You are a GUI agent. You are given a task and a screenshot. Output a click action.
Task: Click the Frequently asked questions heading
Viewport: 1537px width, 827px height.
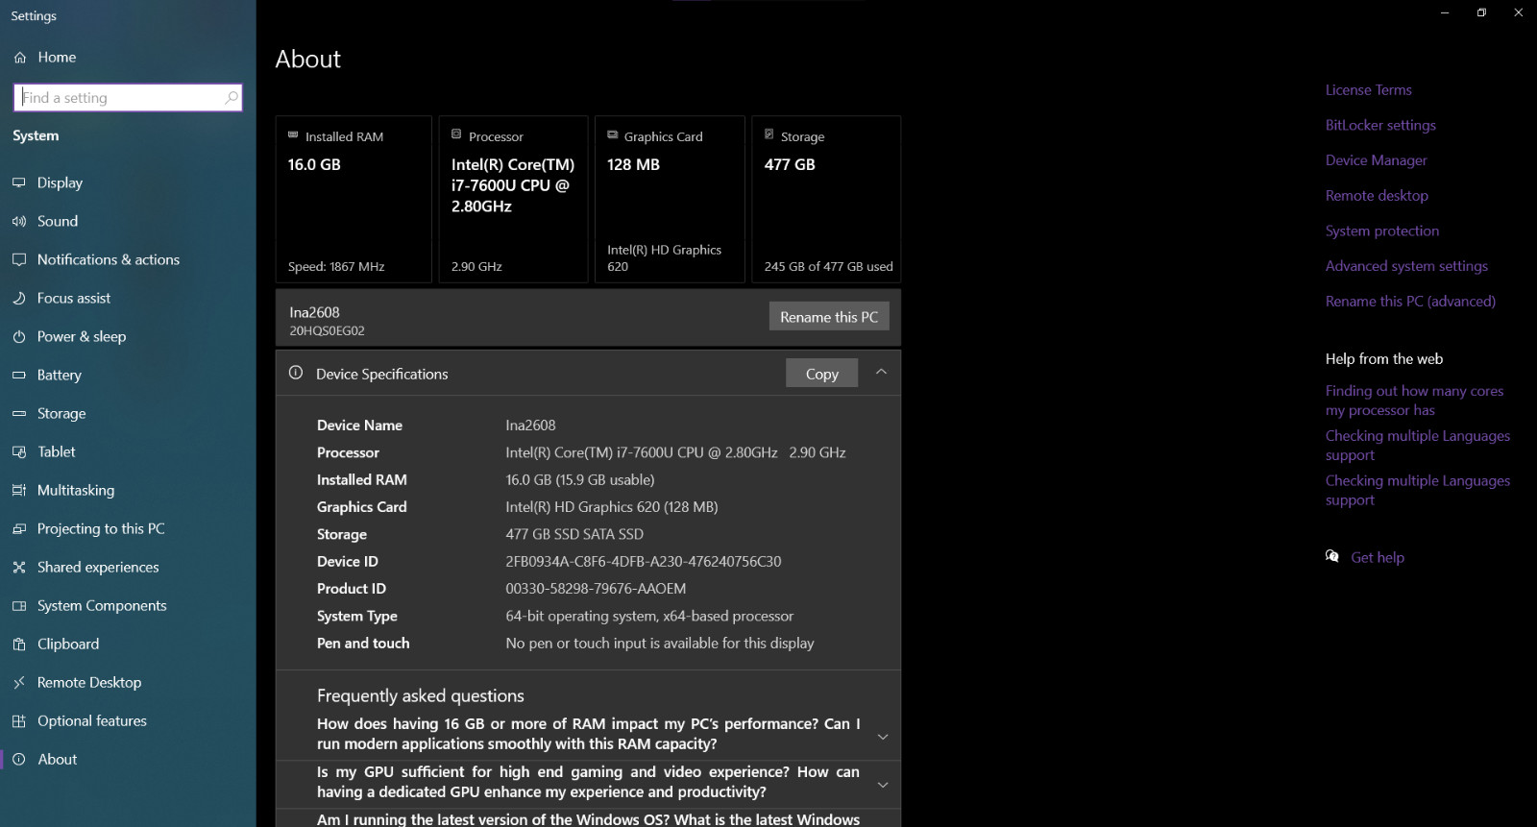coord(421,695)
